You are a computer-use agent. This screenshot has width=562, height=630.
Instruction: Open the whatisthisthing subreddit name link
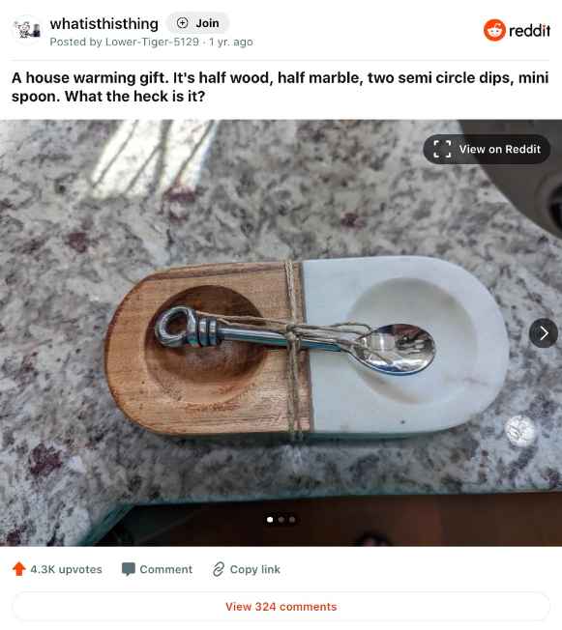point(104,24)
